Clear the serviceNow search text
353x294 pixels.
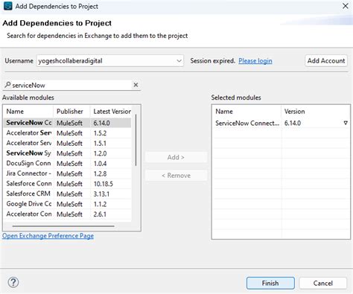click(136, 85)
